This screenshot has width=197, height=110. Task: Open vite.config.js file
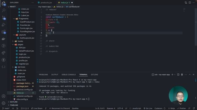tap(22, 99)
